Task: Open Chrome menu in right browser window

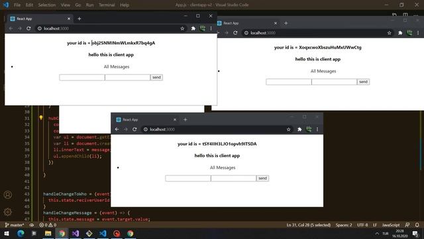Action: pos(418,33)
